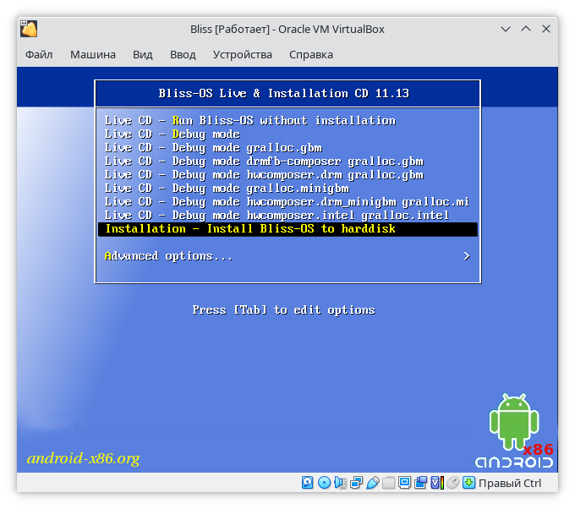
Task: Open the Справка menu
Action: tap(310, 55)
